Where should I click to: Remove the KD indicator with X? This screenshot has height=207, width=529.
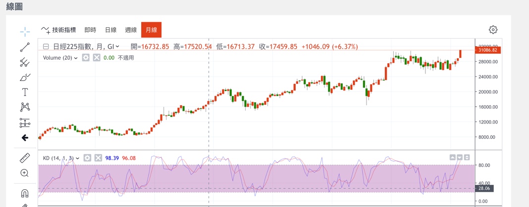coord(98,158)
